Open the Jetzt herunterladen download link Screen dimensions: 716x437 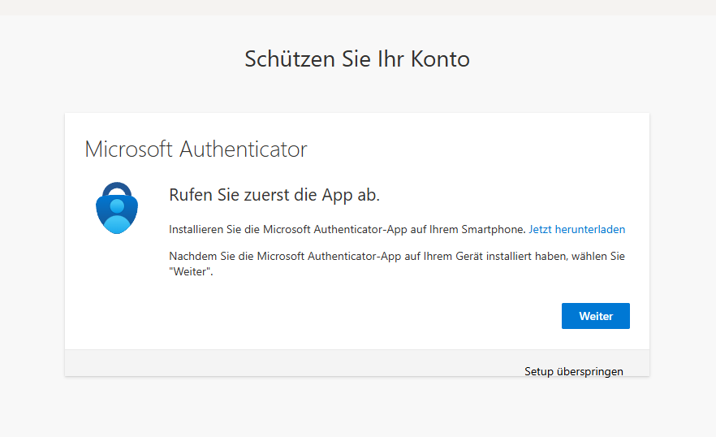(576, 230)
